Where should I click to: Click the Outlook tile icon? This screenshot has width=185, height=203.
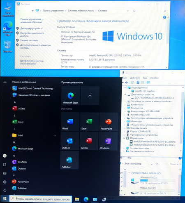point(70,141)
